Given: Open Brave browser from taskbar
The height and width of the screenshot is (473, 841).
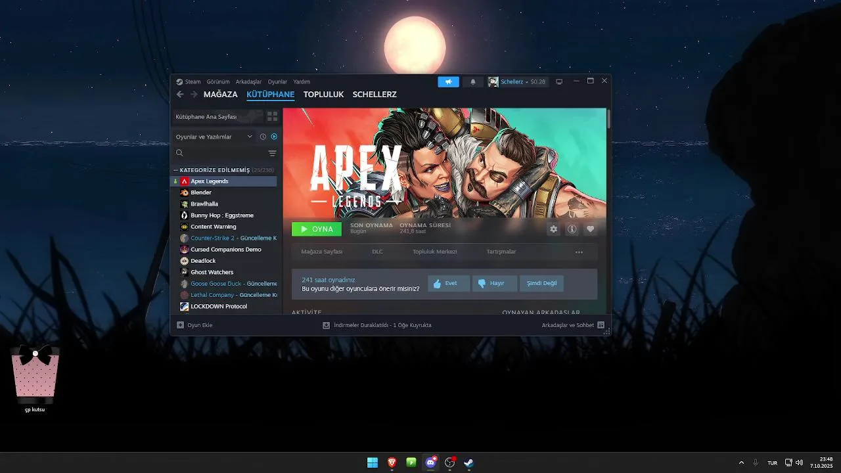Looking at the screenshot, I should (x=392, y=462).
